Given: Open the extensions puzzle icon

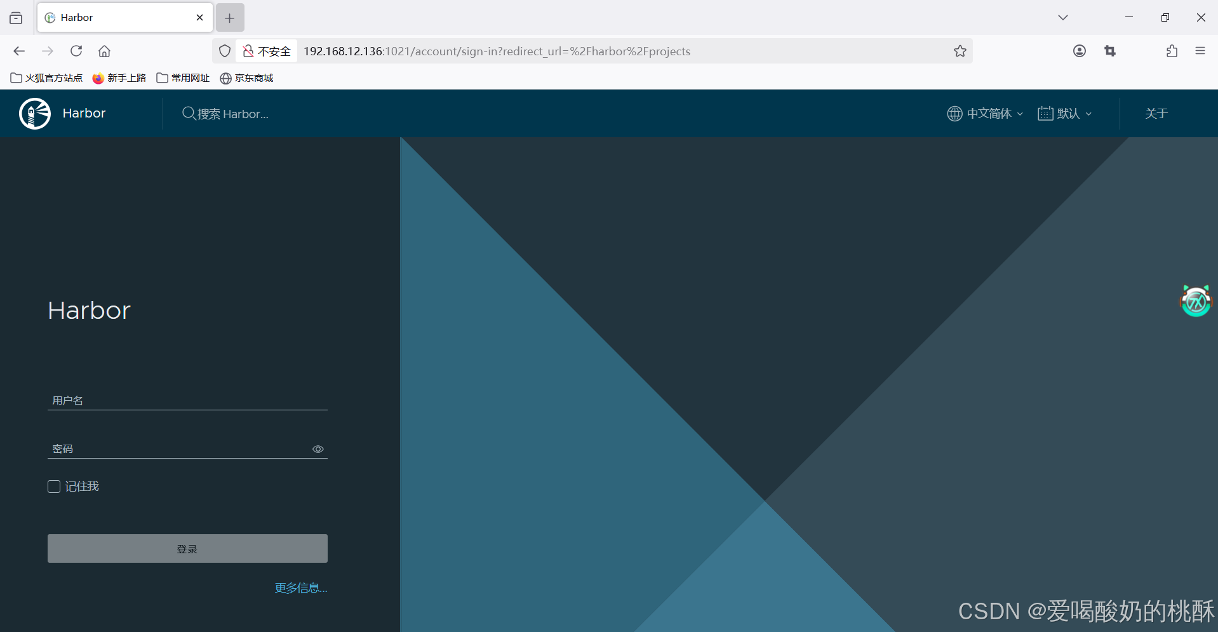Looking at the screenshot, I should pyautogui.click(x=1172, y=51).
